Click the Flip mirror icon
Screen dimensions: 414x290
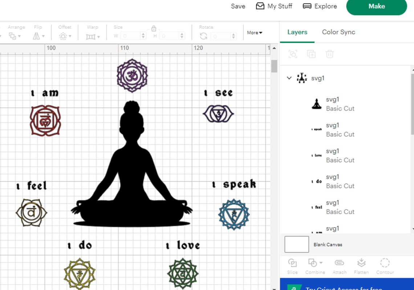(x=37, y=35)
